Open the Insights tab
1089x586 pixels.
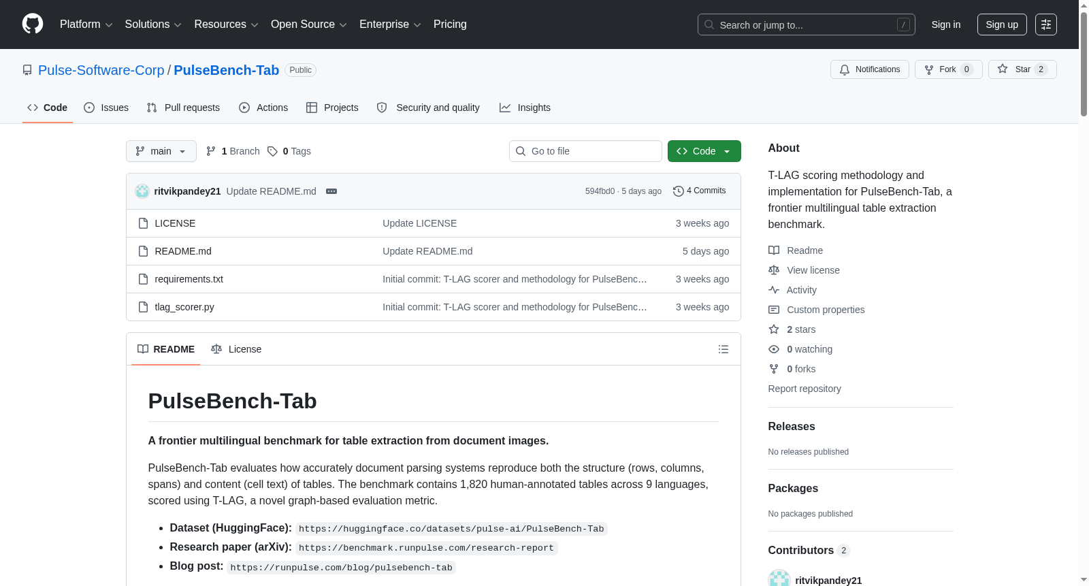coord(525,108)
